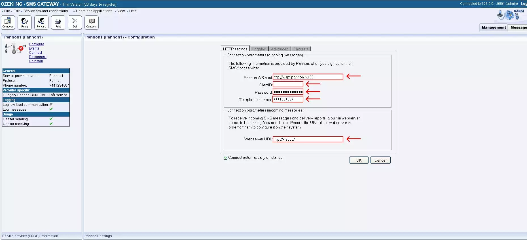Click the Compose toolbar icon
This screenshot has height=240, width=527.
pyautogui.click(x=8, y=22)
